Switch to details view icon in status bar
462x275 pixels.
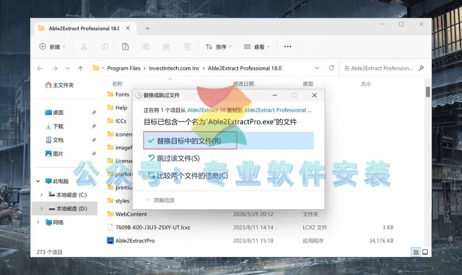tap(416, 252)
